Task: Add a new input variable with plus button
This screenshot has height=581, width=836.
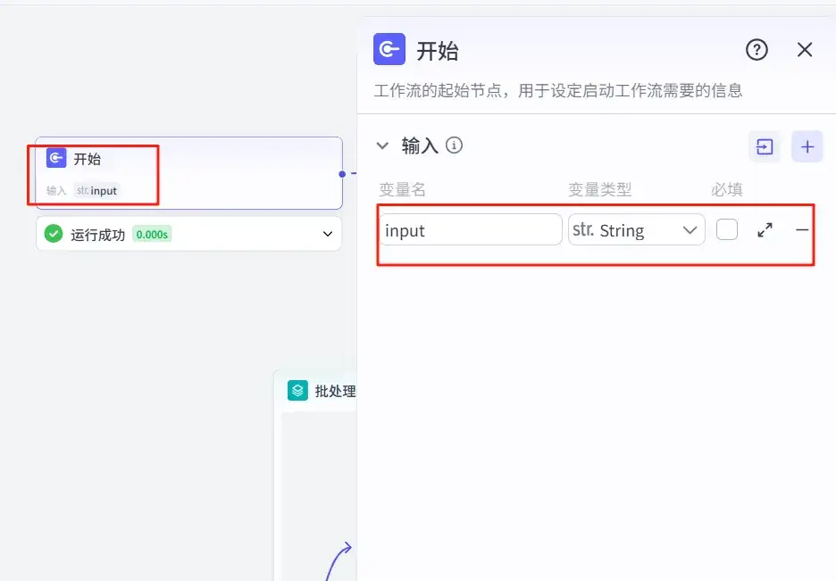Action: pos(807,146)
